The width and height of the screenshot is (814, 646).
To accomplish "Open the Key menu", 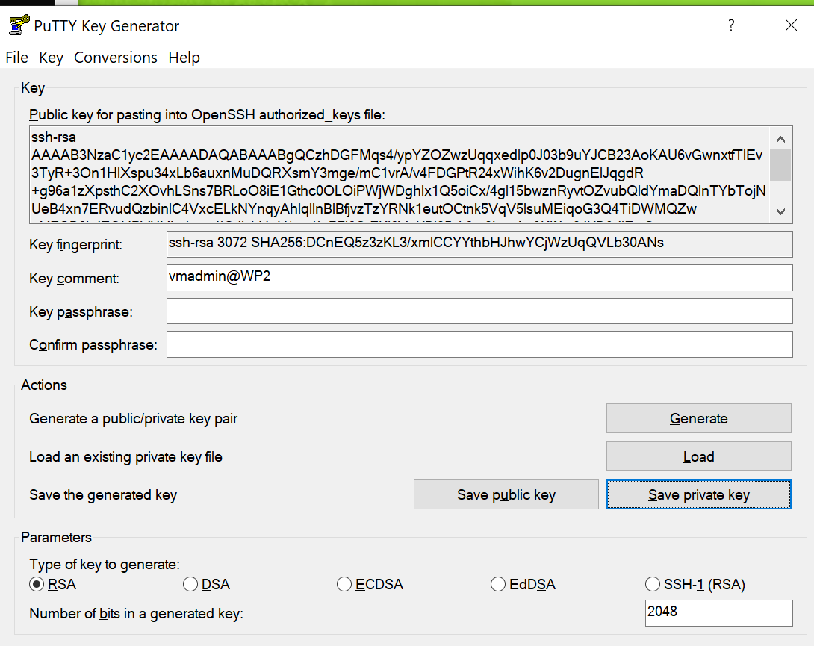I will [x=51, y=58].
